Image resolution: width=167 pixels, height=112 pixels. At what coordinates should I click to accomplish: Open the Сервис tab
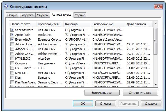point(80,15)
